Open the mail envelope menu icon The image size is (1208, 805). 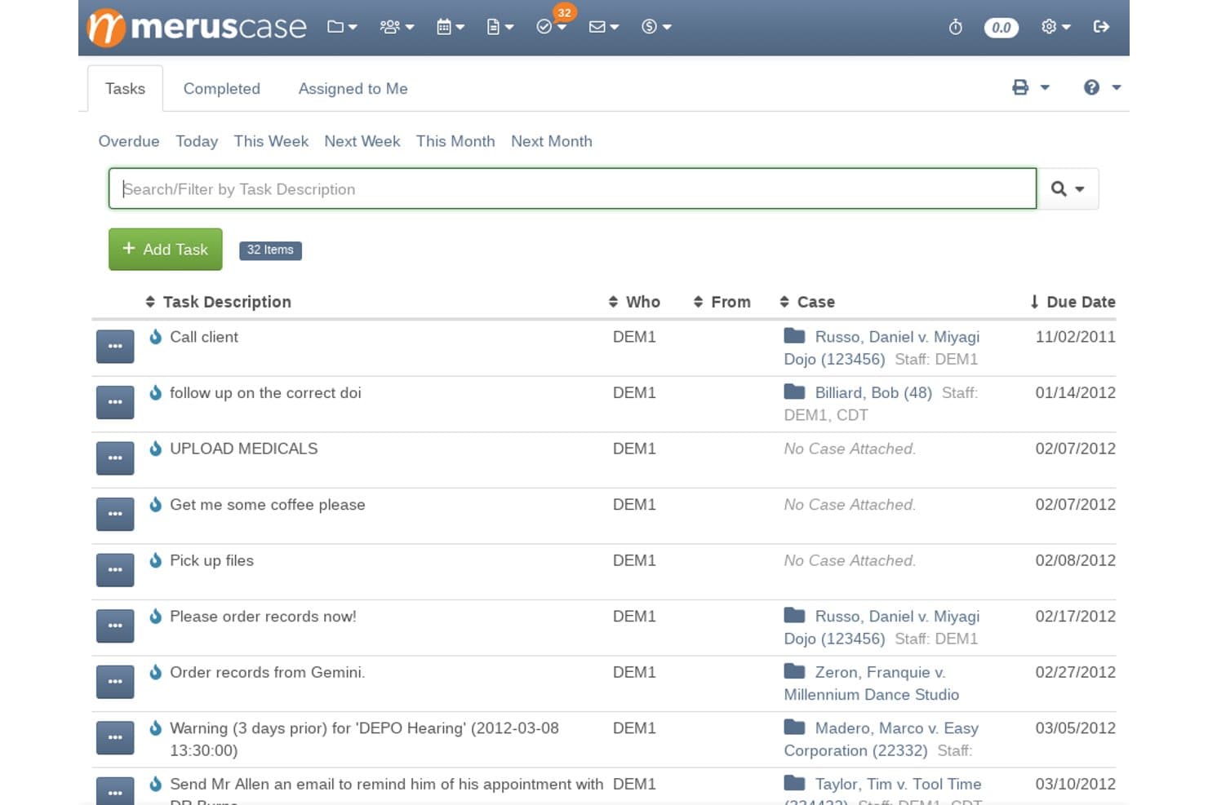point(604,27)
